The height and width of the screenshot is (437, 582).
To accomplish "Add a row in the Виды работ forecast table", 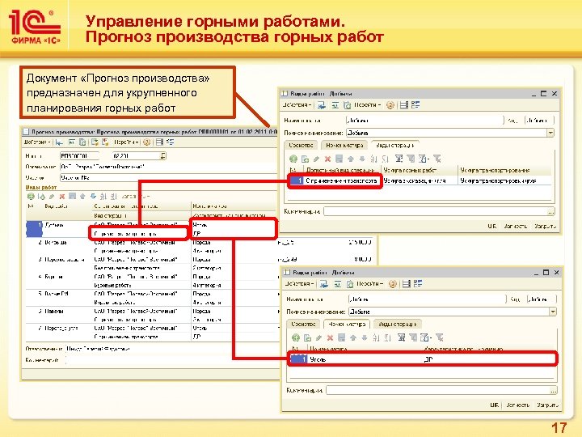I will (31, 197).
